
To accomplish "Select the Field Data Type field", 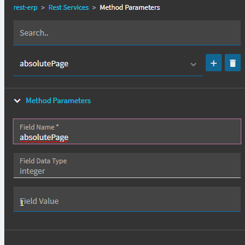I will tap(127, 165).
